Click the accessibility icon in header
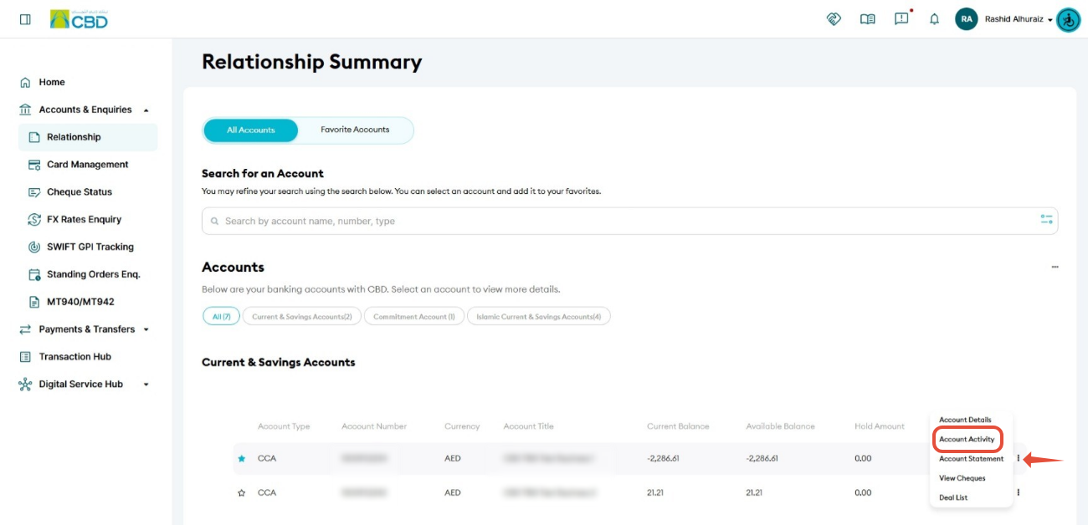The image size is (1088, 525). pyautogui.click(x=1069, y=19)
